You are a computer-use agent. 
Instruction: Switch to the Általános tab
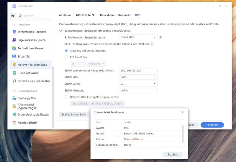(x=65, y=15)
